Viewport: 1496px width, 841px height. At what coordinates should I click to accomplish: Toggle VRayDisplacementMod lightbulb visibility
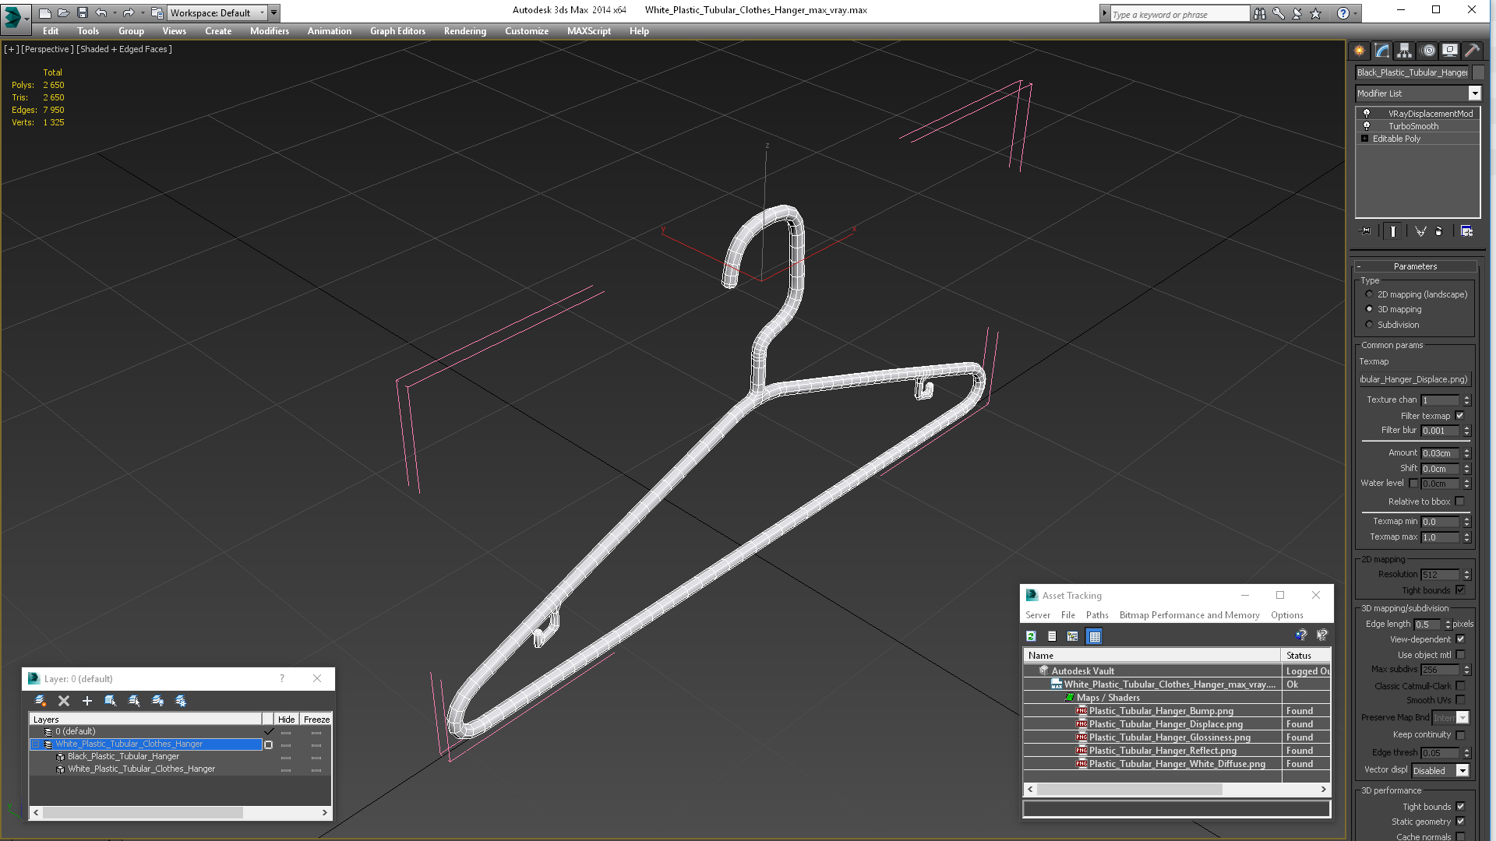(x=1367, y=114)
